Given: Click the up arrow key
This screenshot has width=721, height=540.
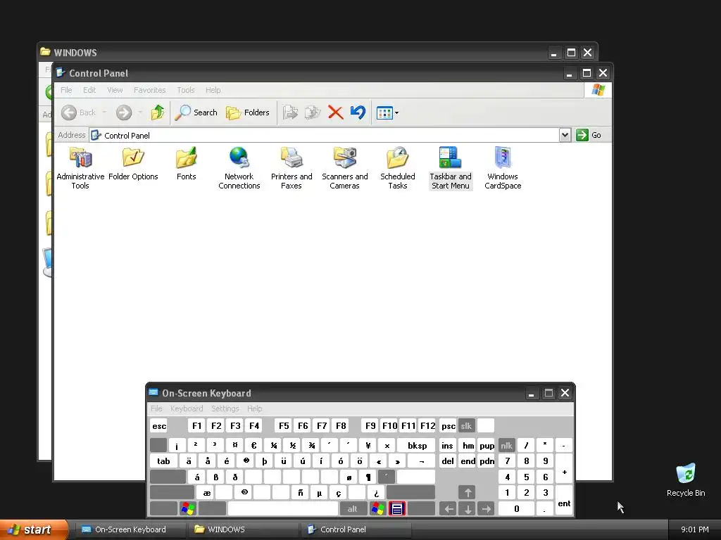Looking at the screenshot, I should pyautogui.click(x=468, y=493).
